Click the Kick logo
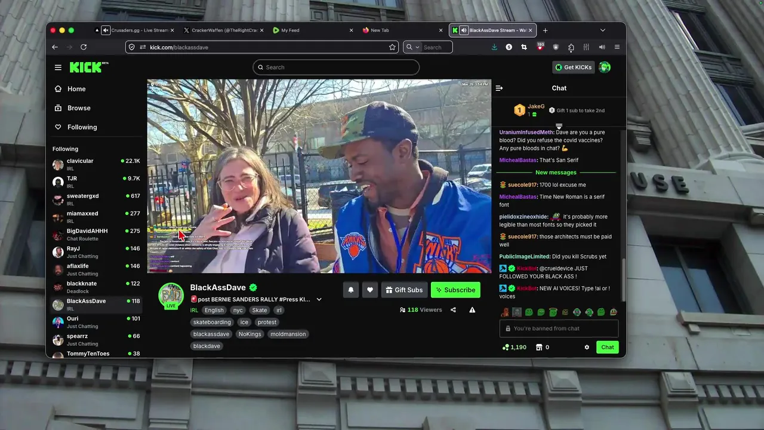The image size is (764, 430). (x=88, y=67)
